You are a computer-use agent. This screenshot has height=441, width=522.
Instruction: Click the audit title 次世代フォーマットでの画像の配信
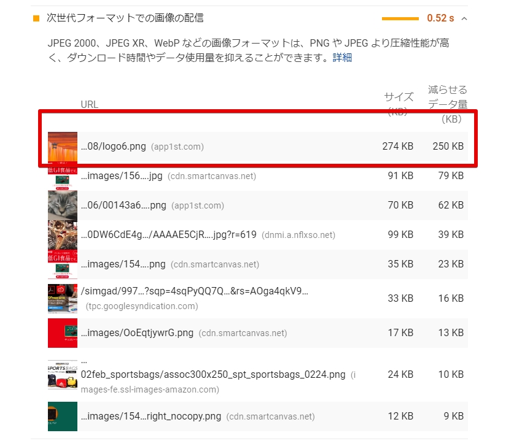pos(125,18)
